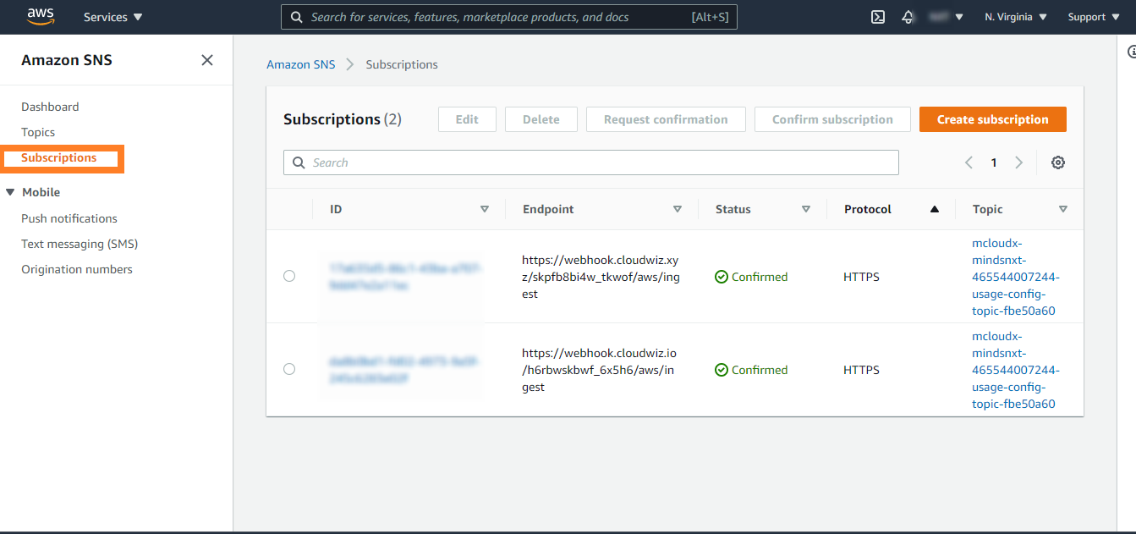
Task: Open topic link in the cloudwiz.xyz row
Action: click(x=1016, y=277)
